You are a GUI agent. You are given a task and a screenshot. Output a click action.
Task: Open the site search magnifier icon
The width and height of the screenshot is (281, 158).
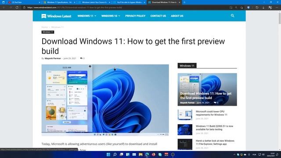click(232, 16)
